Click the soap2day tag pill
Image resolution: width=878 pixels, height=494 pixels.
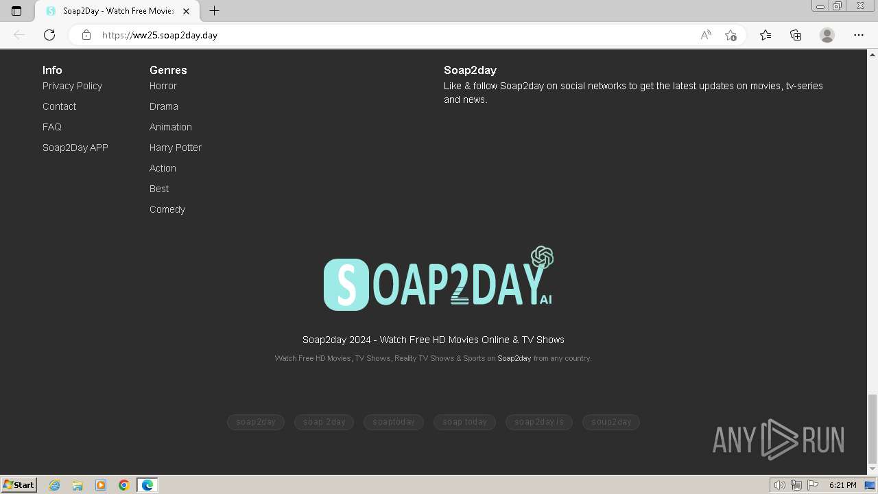pos(256,422)
